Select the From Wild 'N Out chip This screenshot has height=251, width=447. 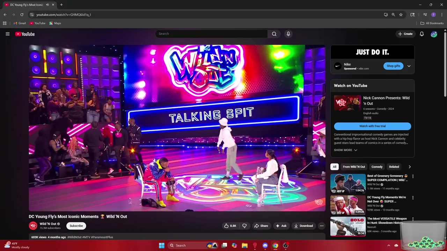[354, 167]
